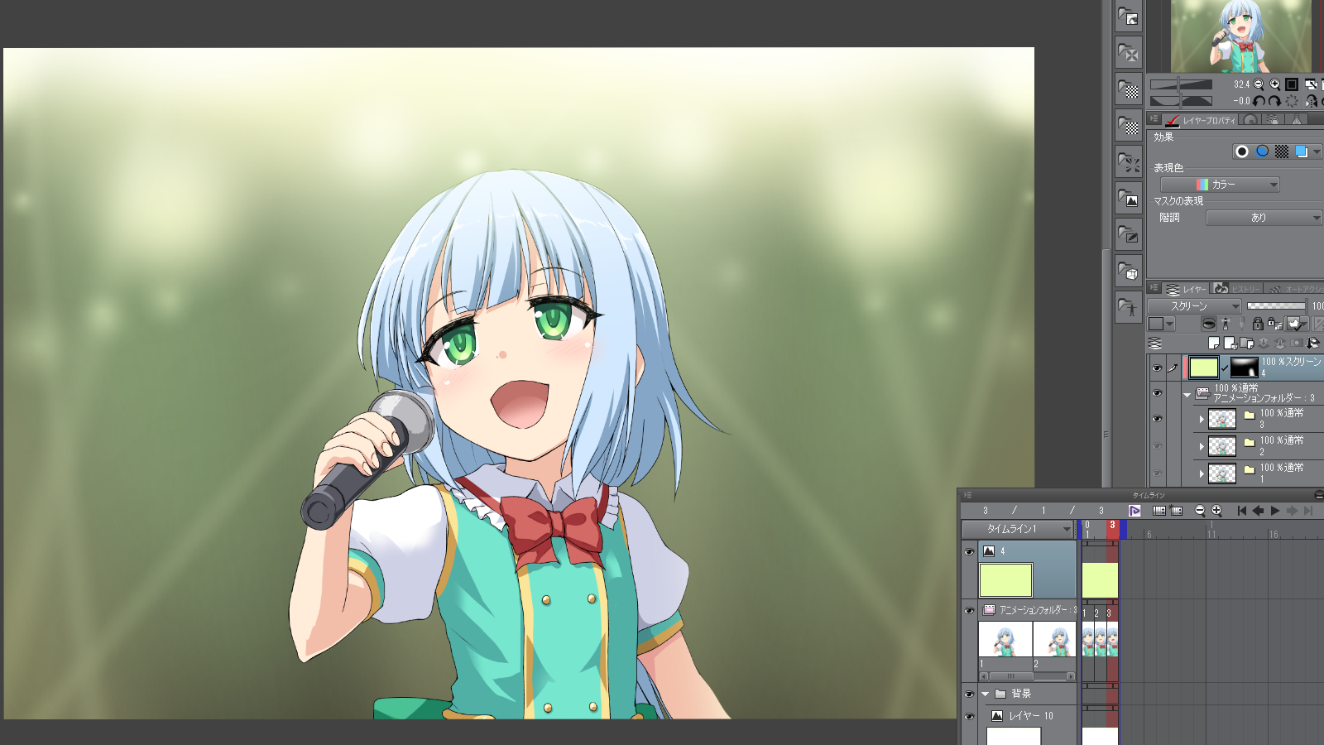The width and height of the screenshot is (1324, 745).
Task: Zoom in the timeline with magnifier icon
Action: pos(1216,511)
